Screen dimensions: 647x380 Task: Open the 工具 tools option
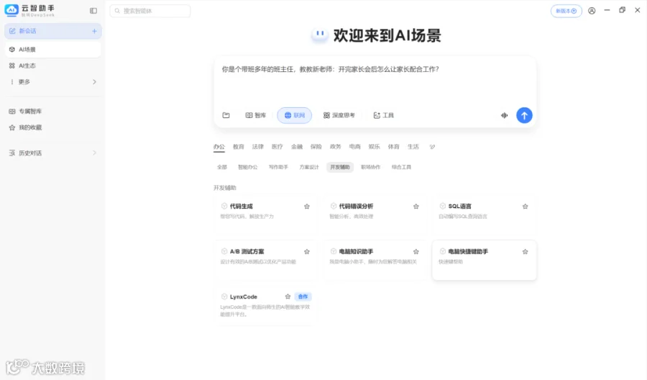[x=383, y=115]
